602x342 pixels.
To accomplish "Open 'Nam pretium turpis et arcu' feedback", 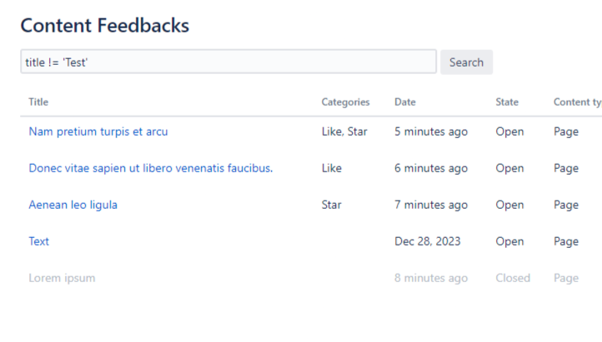I will [x=98, y=131].
